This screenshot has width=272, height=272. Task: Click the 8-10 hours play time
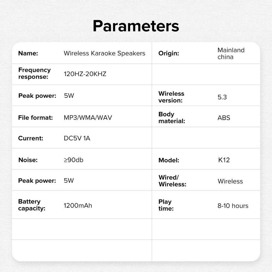(233, 206)
